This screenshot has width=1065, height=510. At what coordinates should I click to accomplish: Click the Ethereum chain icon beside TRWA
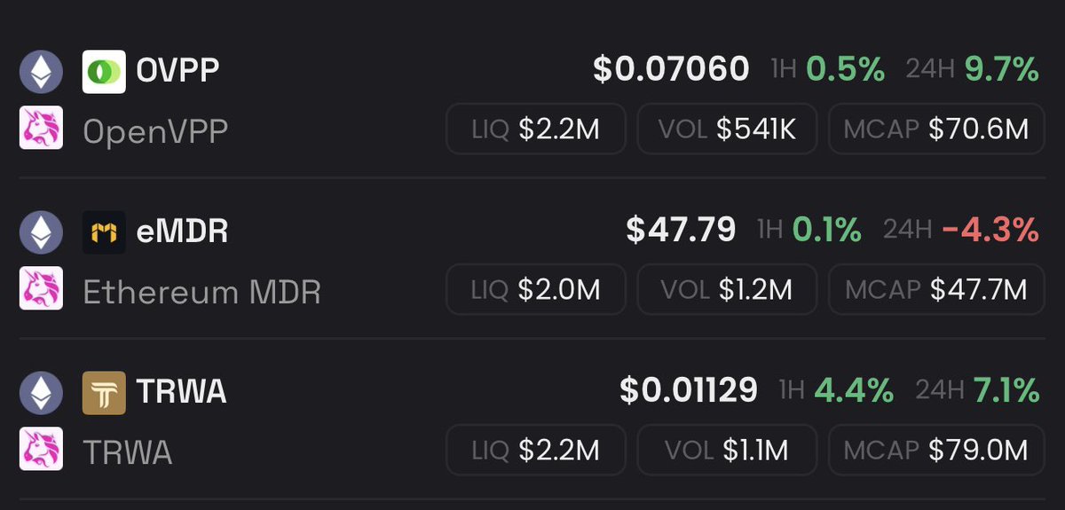41,393
